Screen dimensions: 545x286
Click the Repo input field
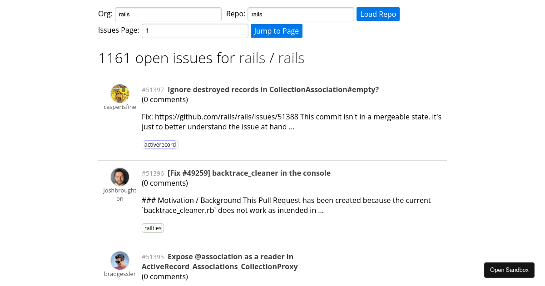click(x=300, y=14)
